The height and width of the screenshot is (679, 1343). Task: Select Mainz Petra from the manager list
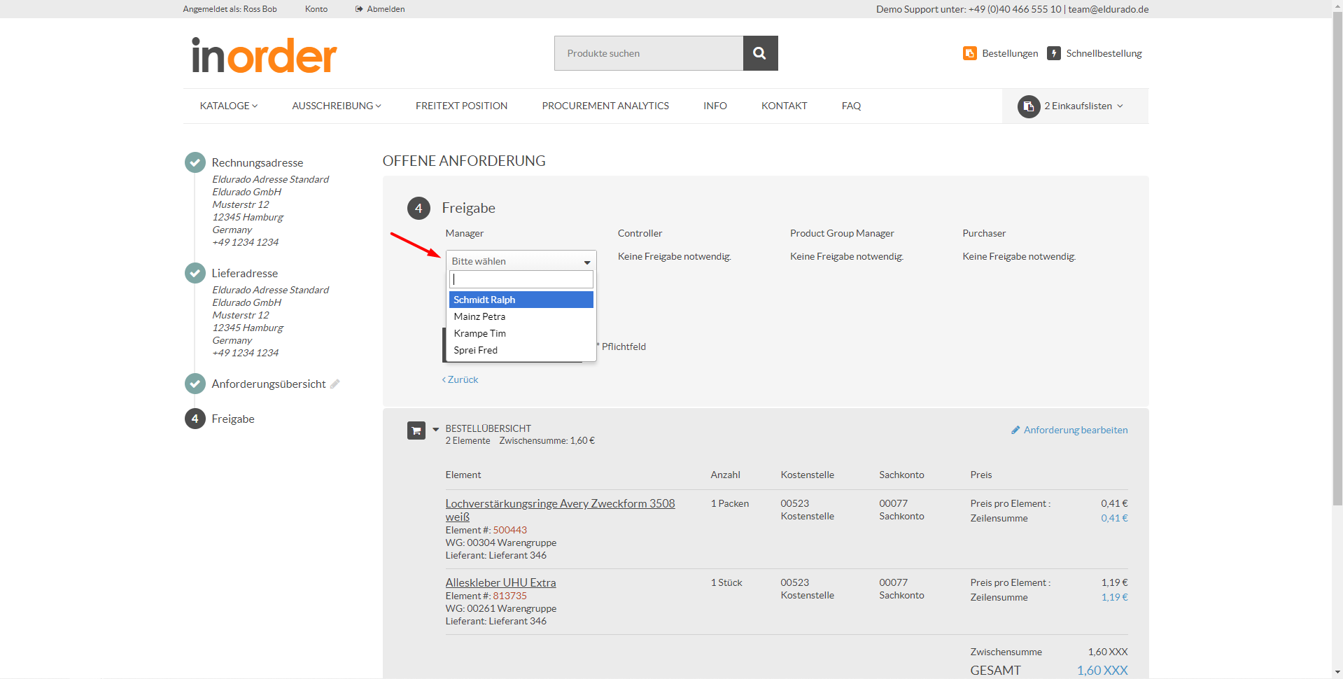tap(479, 316)
